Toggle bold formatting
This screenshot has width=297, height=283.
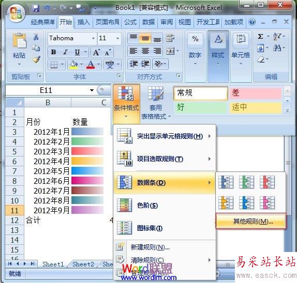53,52
